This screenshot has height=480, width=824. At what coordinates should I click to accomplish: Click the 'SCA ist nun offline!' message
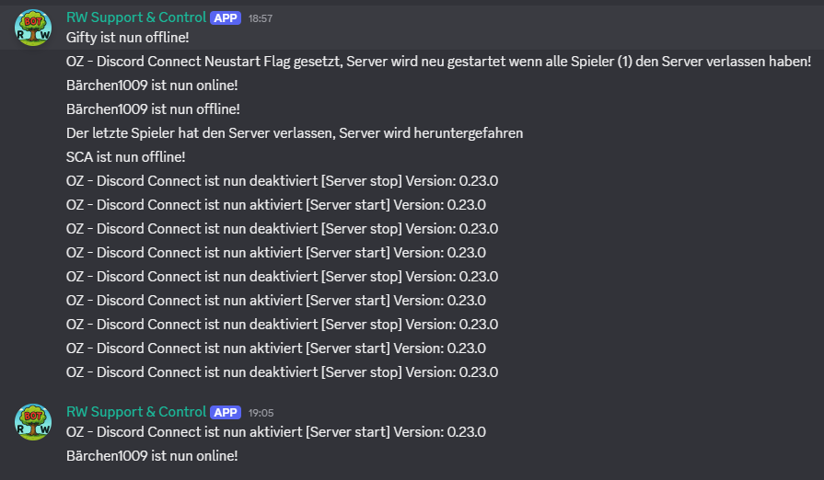[125, 157]
